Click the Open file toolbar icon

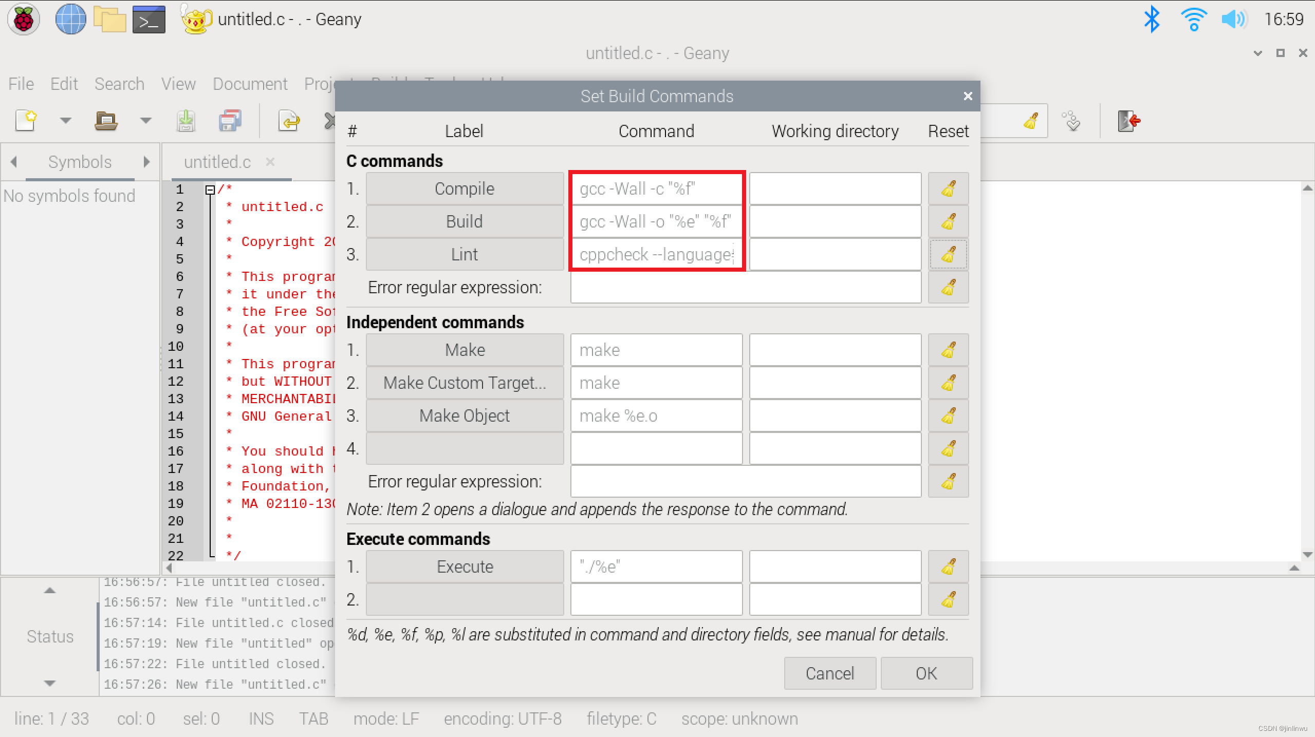[x=106, y=121]
